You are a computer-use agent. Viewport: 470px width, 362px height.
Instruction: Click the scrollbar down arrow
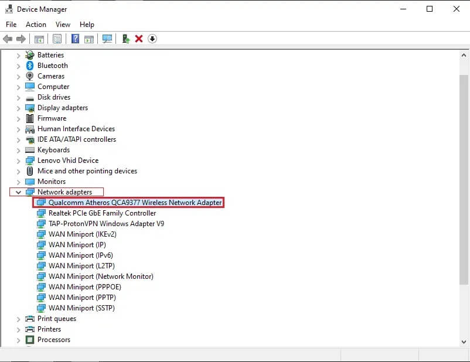tap(464, 341)
